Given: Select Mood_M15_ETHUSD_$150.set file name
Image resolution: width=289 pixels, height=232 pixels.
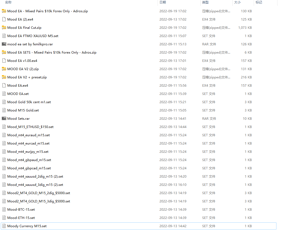Looking at the screenshot, I should [x=30, y=127].
